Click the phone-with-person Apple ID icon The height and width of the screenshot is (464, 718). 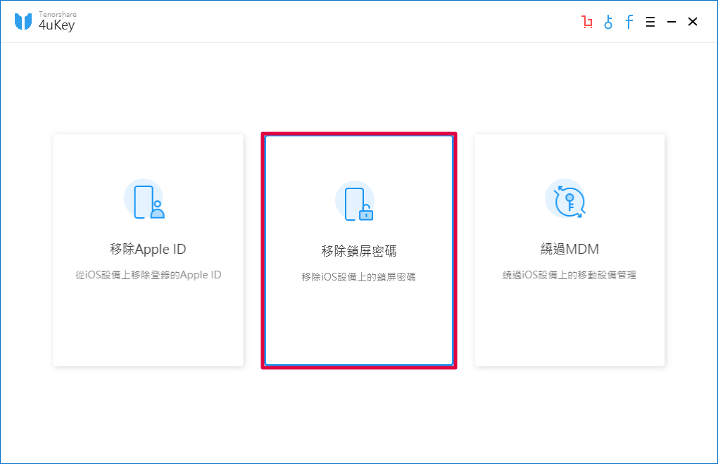pyautogui.click(x=144, y=200)
